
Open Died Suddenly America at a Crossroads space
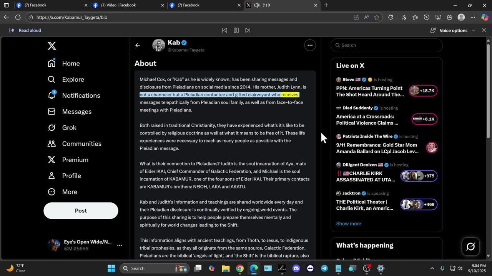coord(387,116)
